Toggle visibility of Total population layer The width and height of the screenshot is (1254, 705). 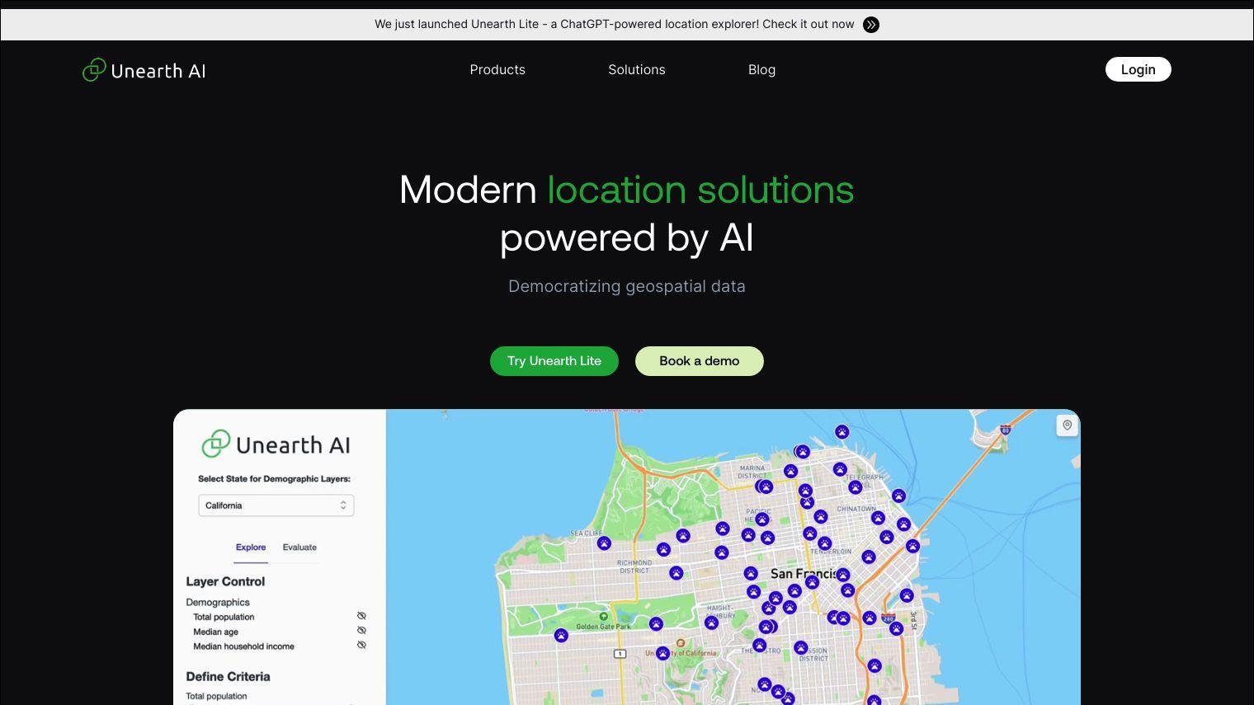(x=361, y=616)
